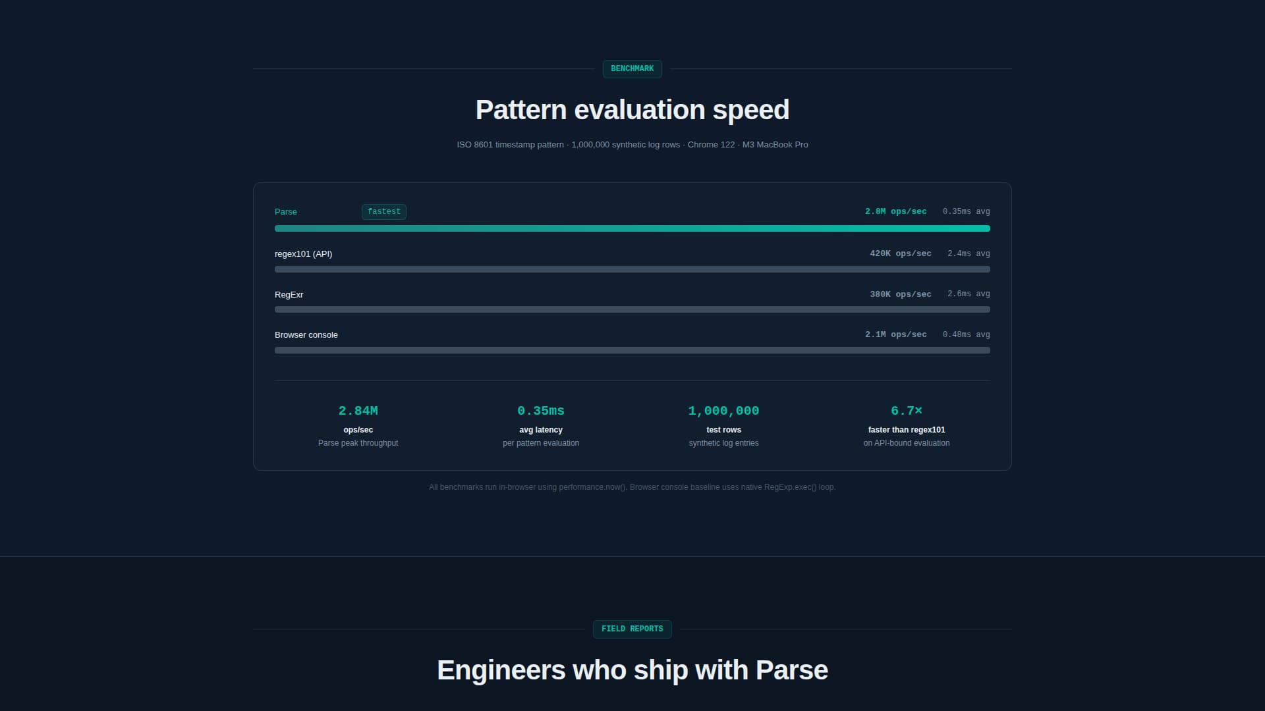The height and width of the screenshot is (711, 1265).
Task: Click the '2.84M' peak throughput stat
Action: pos(358,411)
